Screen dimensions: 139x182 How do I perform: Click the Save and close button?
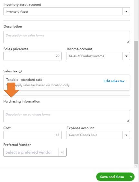(112, 177)
